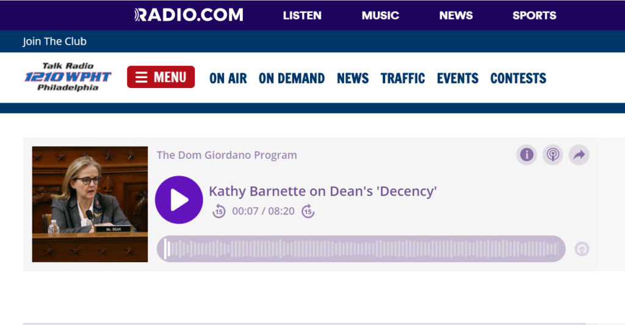Open the CONTESTS page
Image resolution: width=625 pixels, height=325 pixels.
[518, 78]
